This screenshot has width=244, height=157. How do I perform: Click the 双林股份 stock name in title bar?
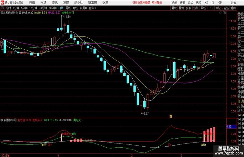pyautogui.click(x=157, y=3)
